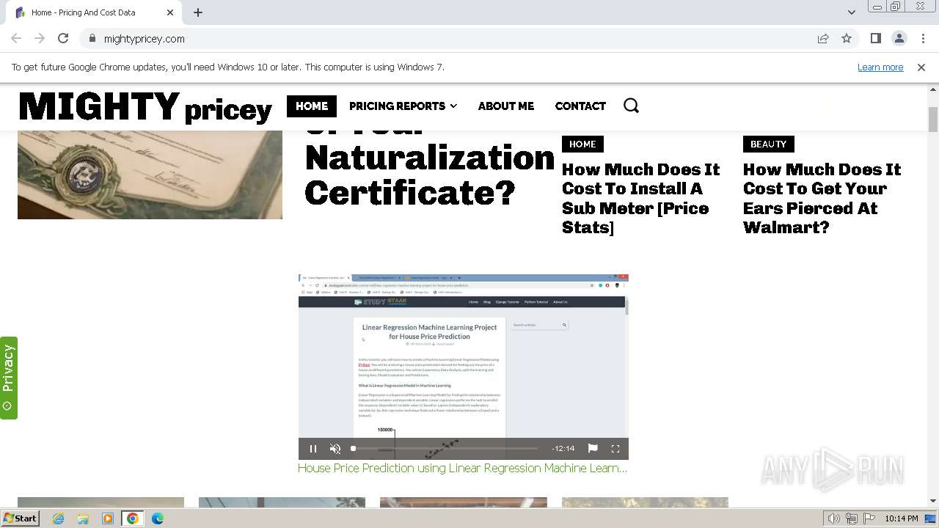This screenshot has height=528, width=939.
Task: Click the video flag icon
Action: pos(593,448)
